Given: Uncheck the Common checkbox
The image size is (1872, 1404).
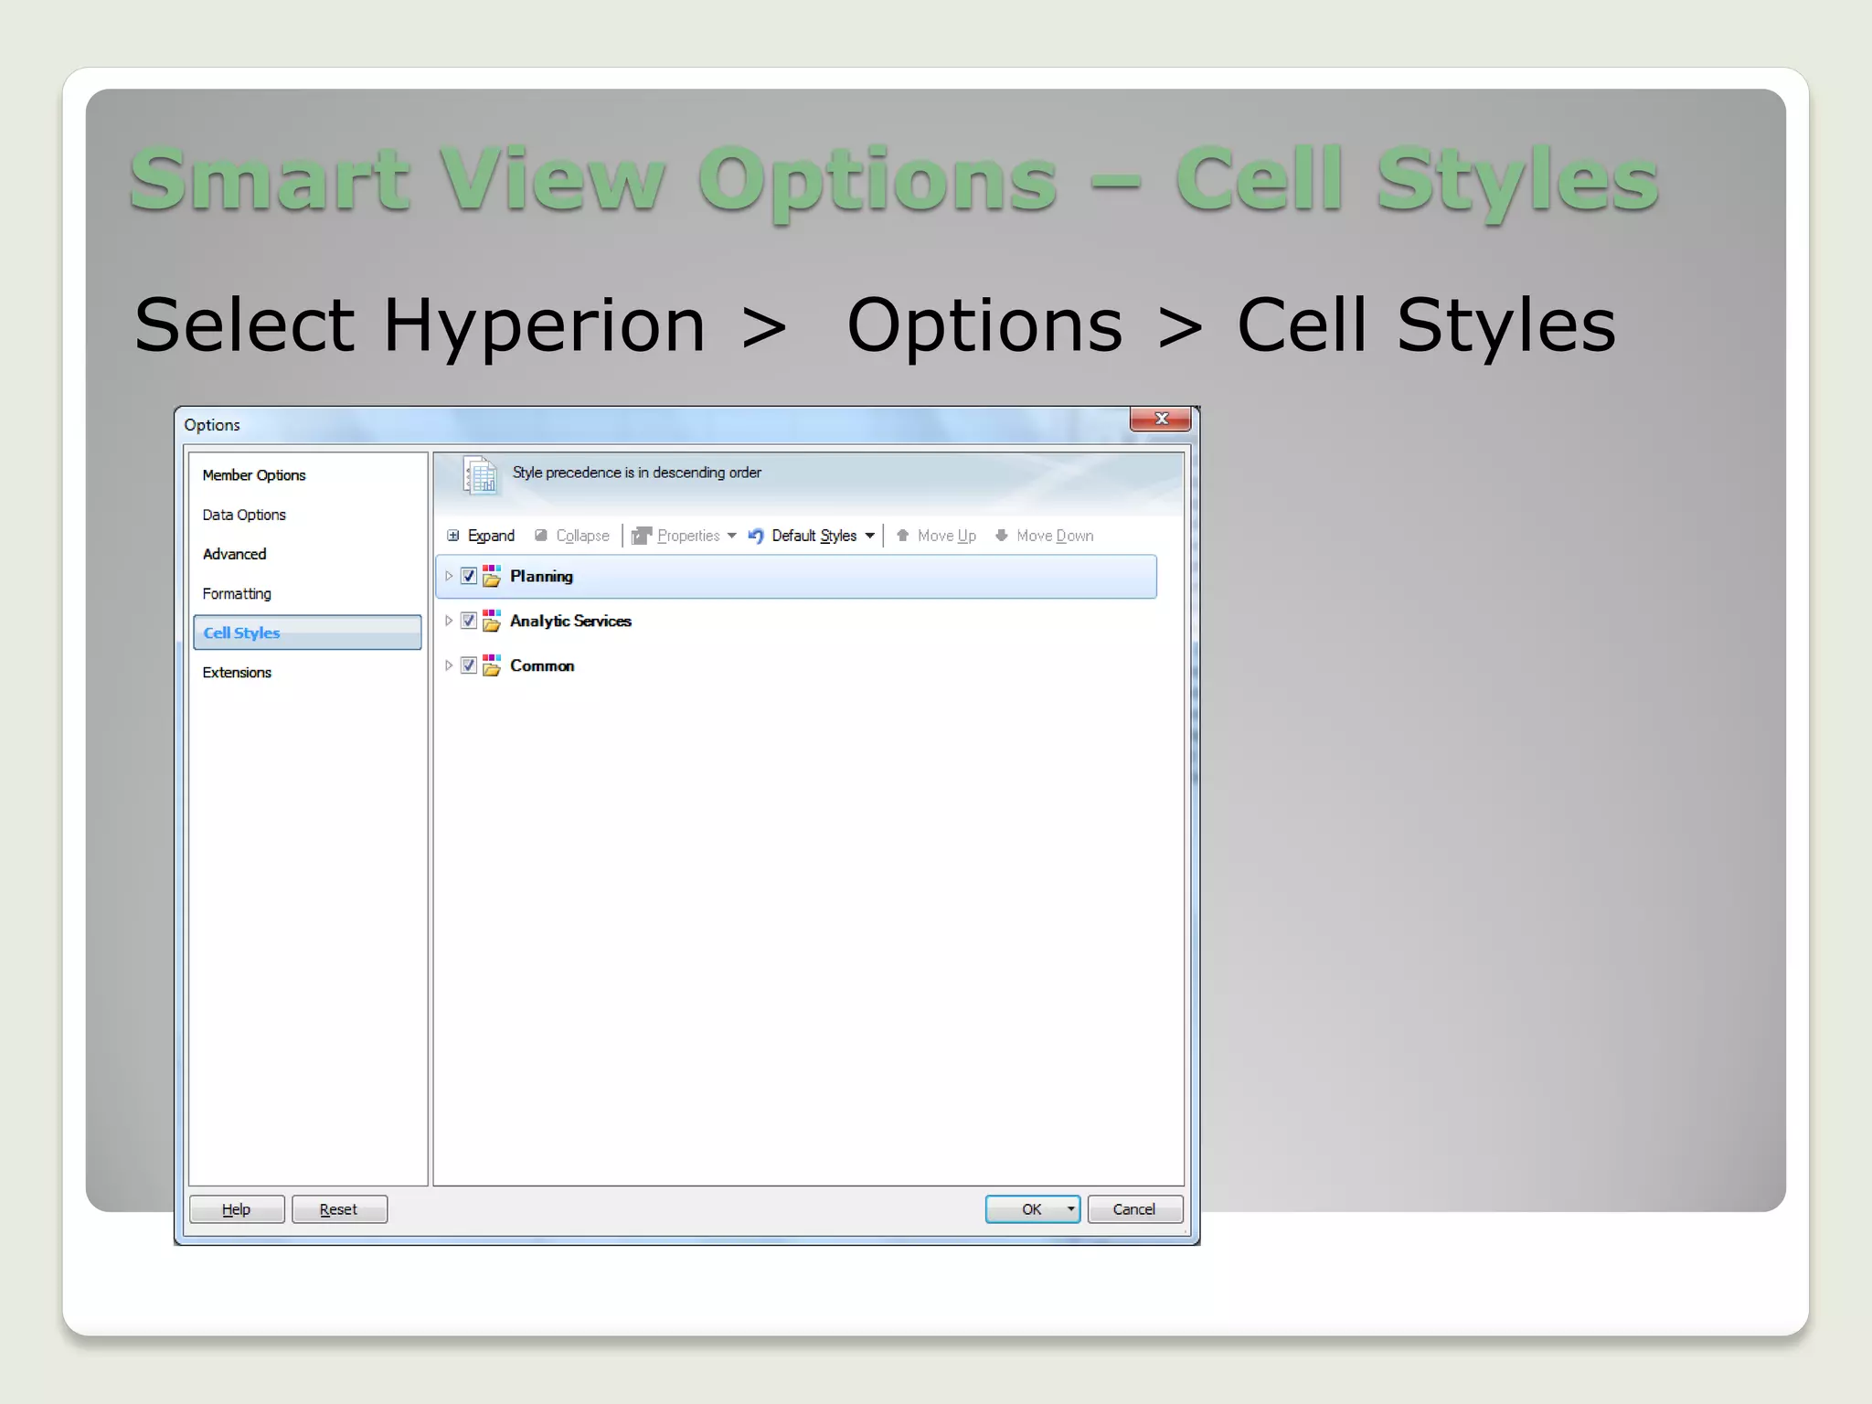Looking at the screenshot, I should (x=469, y=665).
